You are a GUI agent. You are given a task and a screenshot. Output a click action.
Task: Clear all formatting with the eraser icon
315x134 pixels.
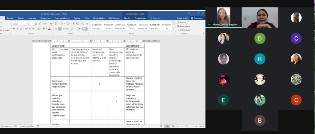[51, 24]
